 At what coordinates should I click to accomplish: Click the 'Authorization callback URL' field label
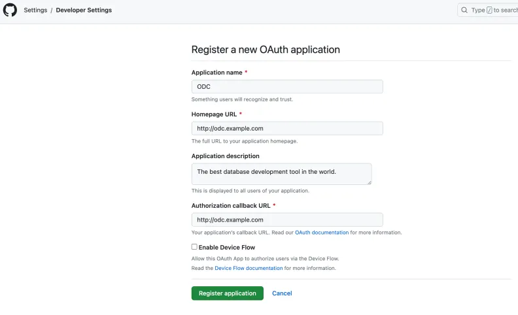[230, 206]
